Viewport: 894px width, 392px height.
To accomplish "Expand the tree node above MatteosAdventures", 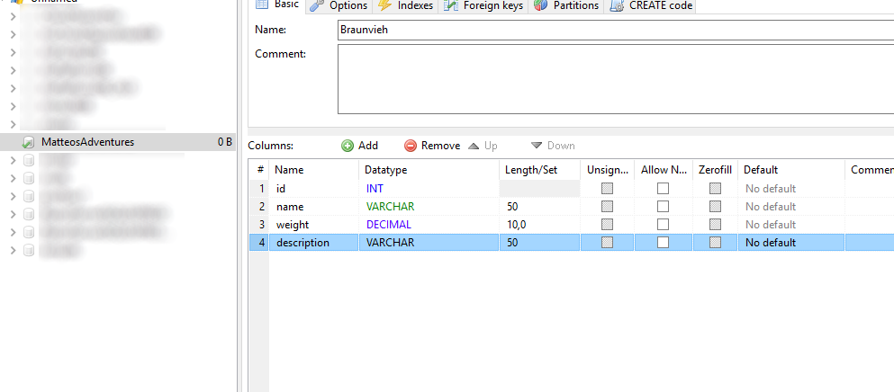I will 13,123.
